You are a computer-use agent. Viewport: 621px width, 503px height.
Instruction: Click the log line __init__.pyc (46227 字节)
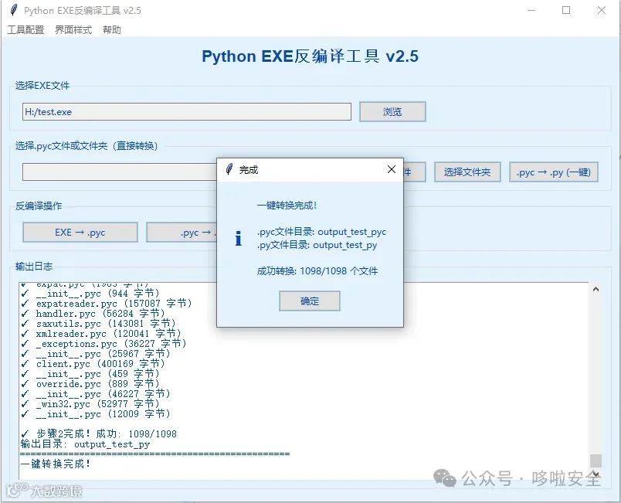[97, 394]
